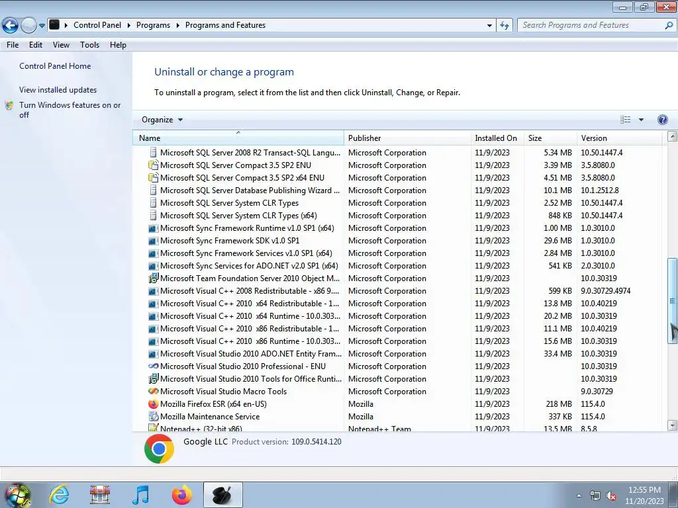The width and height of the screenshot is (678, 508).
Task: Click scrollbar down arrow in program list
Action: (x=673, y=425)
